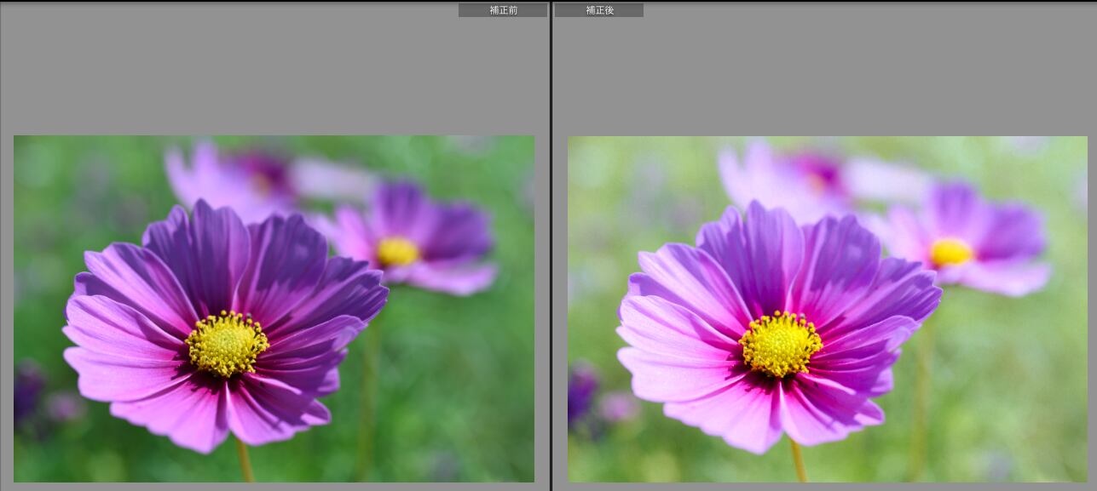
Task: Click the 補正前 label
Action: pos(503,10)
